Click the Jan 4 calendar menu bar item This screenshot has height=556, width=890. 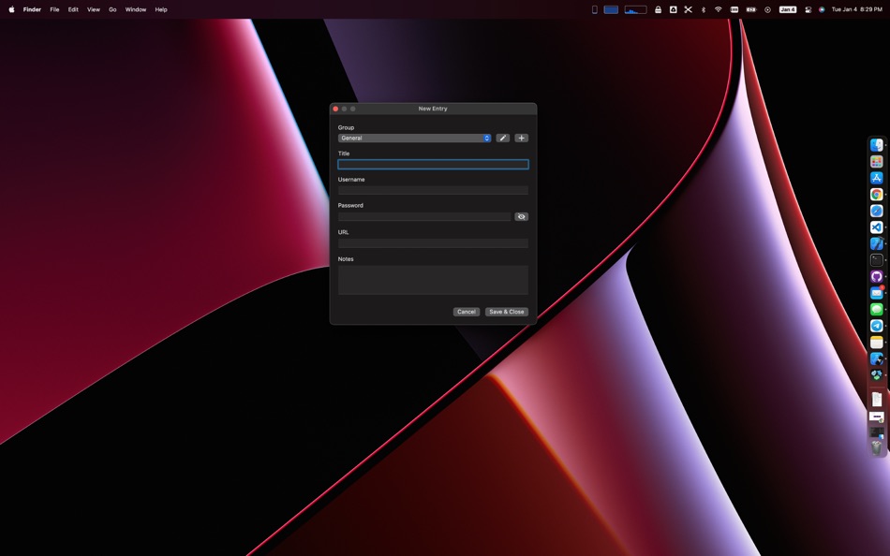(787, 9)
